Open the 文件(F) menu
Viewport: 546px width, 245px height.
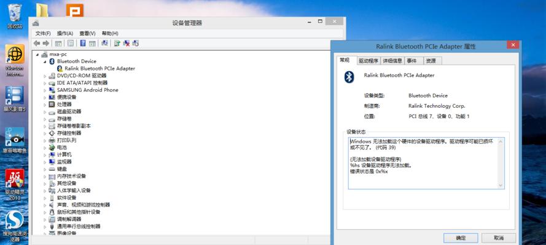pos(43,33)
